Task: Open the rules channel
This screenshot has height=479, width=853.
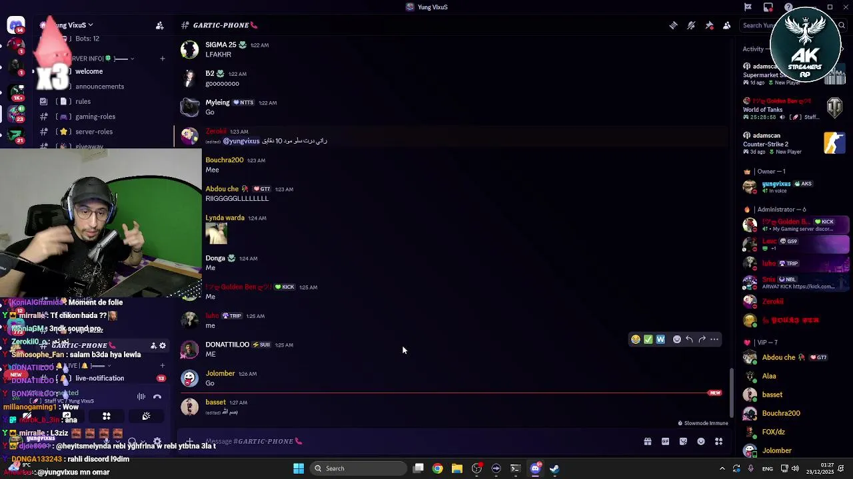Action: coord(100,101)
